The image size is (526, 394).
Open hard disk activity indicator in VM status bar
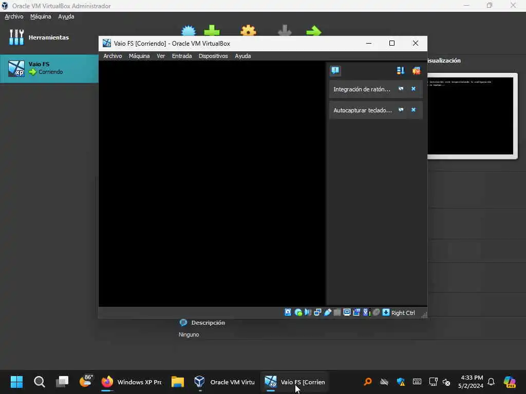click(x=288, y=312)
